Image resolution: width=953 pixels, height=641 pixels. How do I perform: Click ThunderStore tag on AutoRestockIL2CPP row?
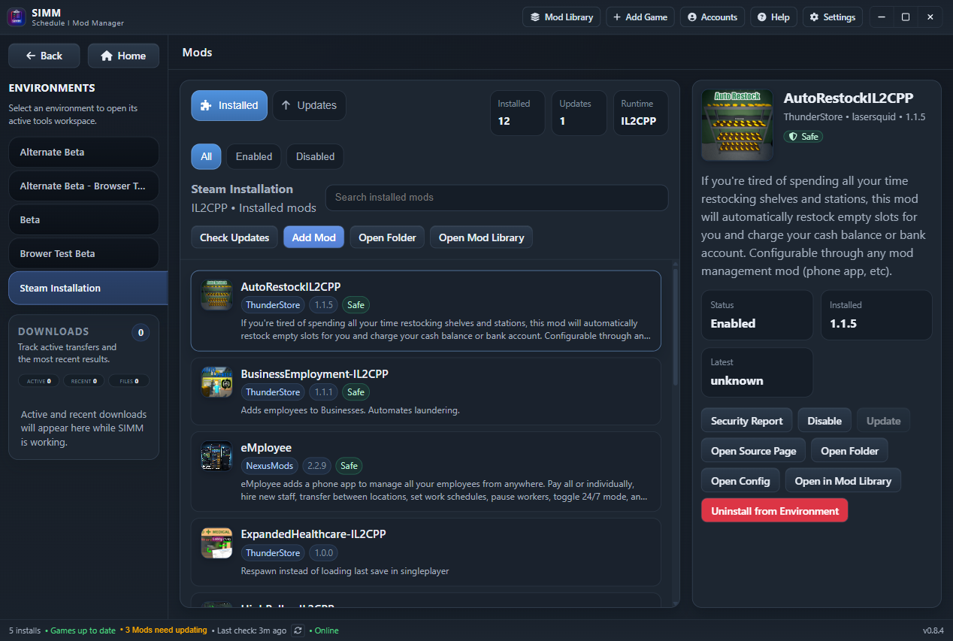point(273,305)
